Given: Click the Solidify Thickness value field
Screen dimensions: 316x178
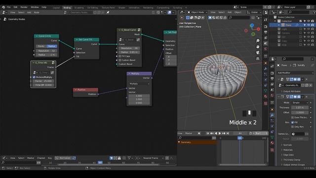Looking at the screenshot, I should (300, 108).
